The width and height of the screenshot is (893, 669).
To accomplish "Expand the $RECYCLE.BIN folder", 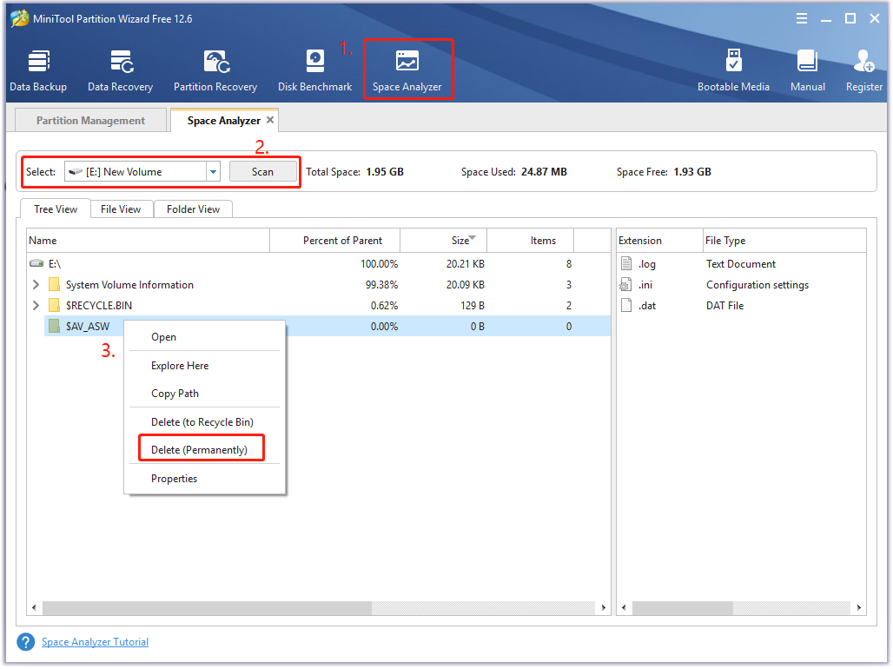I will pyautogui.click(x=35, y=305).
